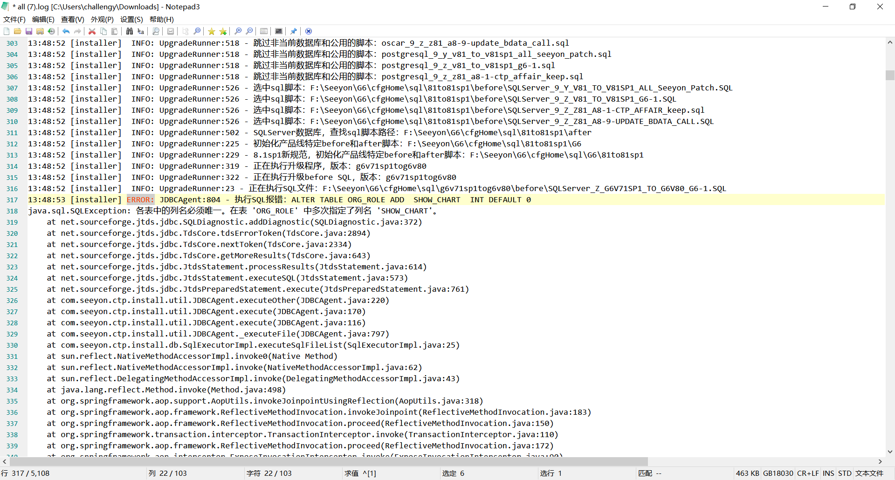Image resolution: width=895 pixels, height=480 pixels.
Task: Click line number 317 in the margin
Action: pos(12,200)
